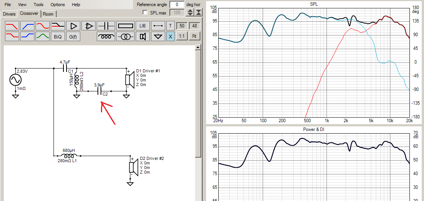
Task: Click the Reference angle input field
Action: [177, 5]
